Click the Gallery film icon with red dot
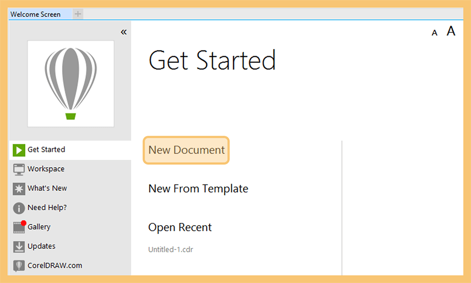Viewport: 471px width, 283px height. pyautogui.click(x=19, y=227)
